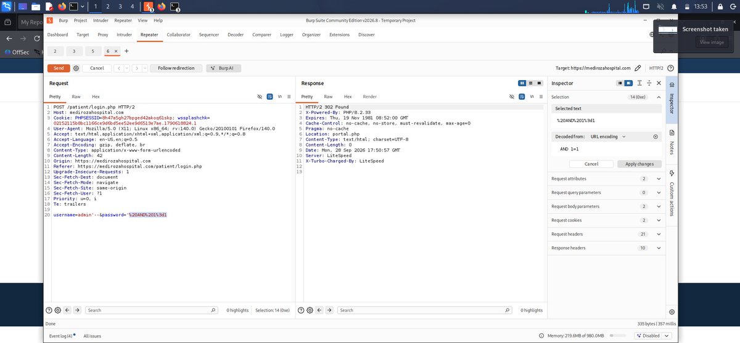
Task: Open the Project menu
Action: (80, 20)
